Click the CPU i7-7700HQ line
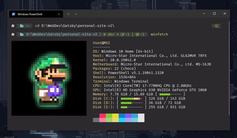This screenshot has width=237, height=138. pos(142,86)
